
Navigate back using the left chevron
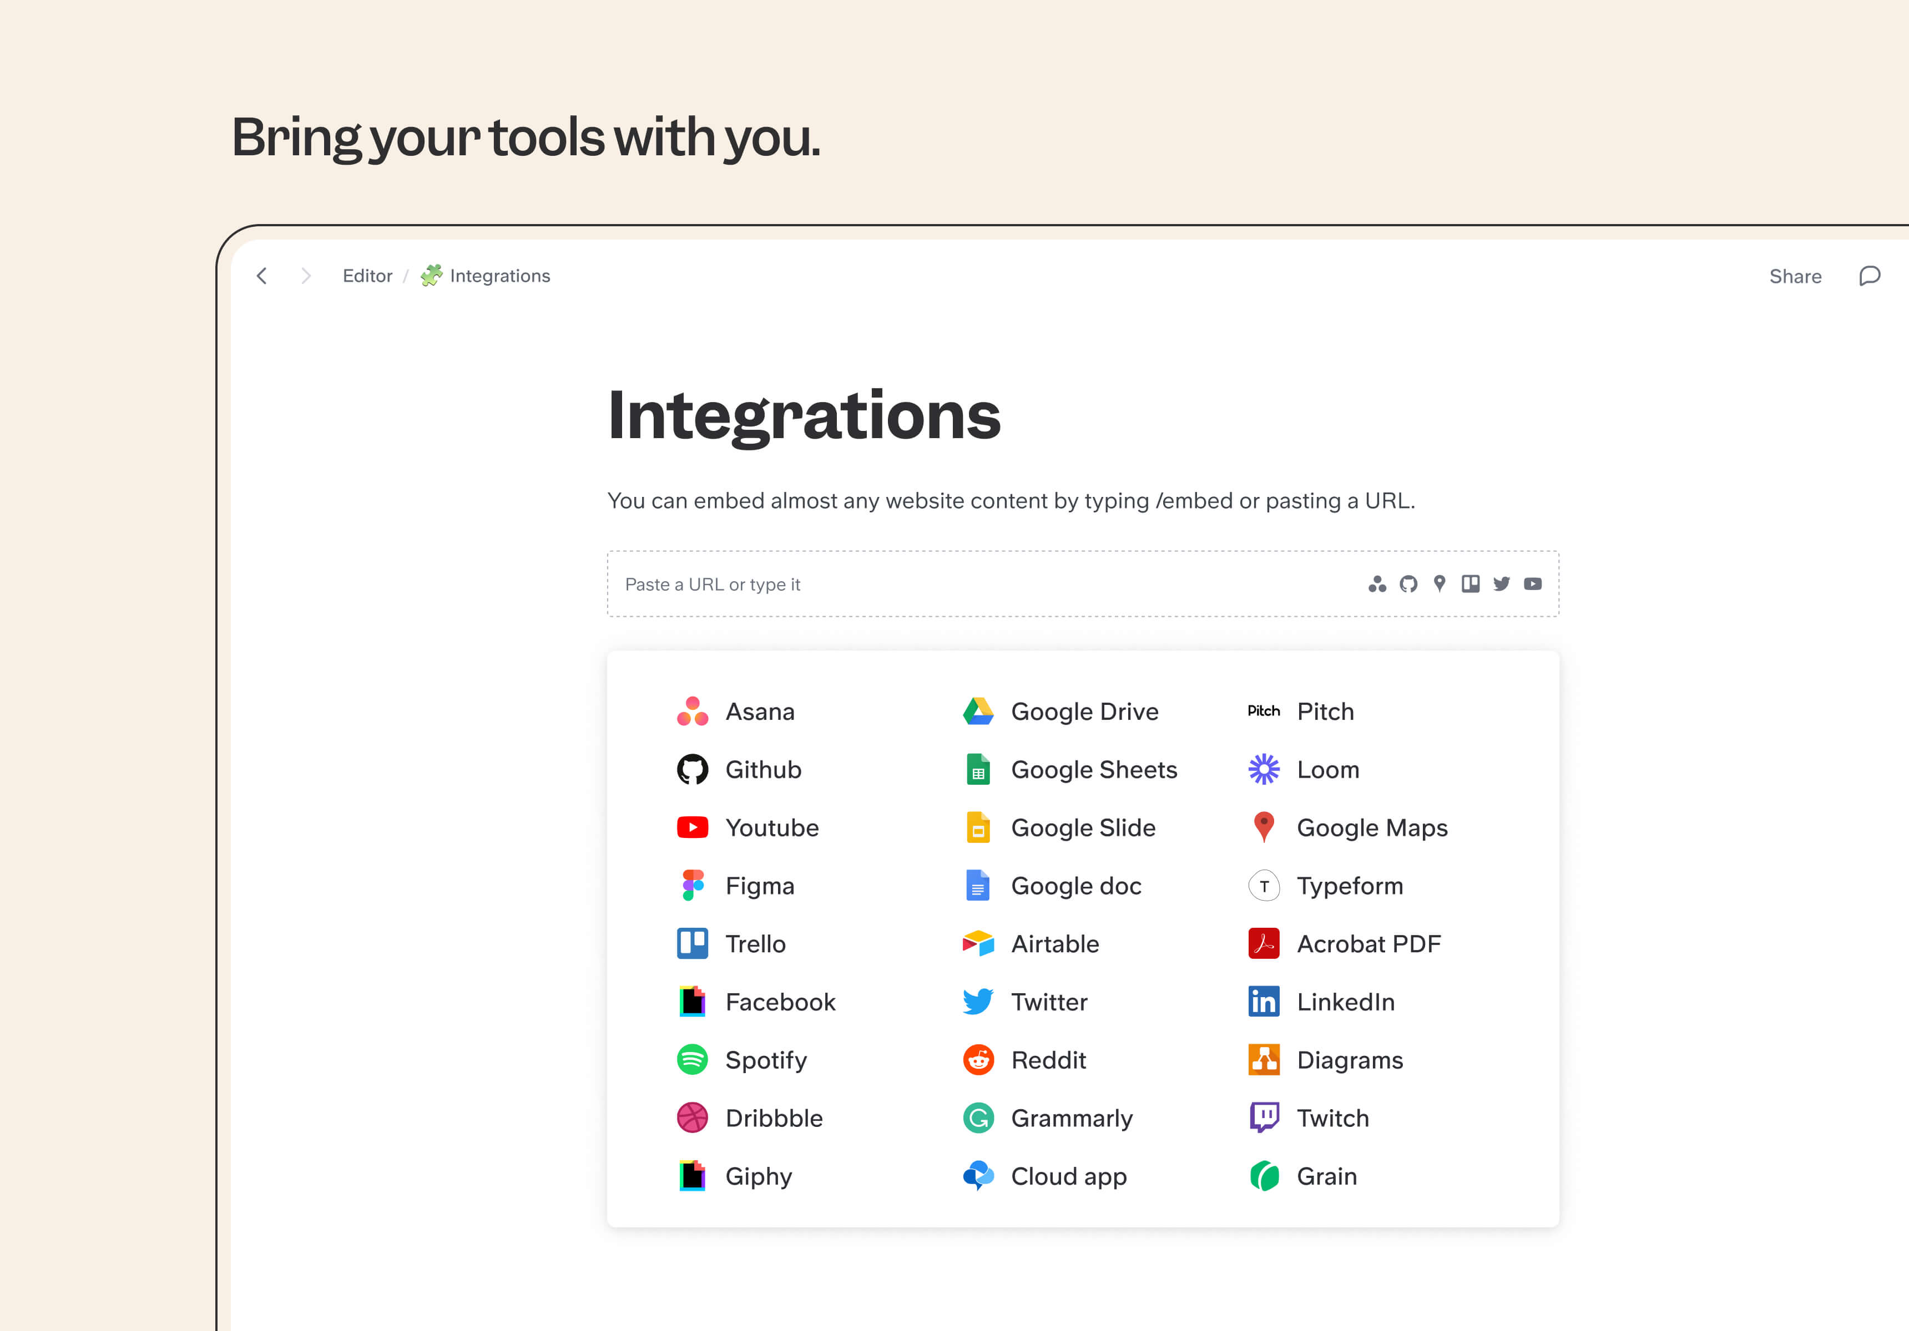pyautogui.click(x=262, y=276)
